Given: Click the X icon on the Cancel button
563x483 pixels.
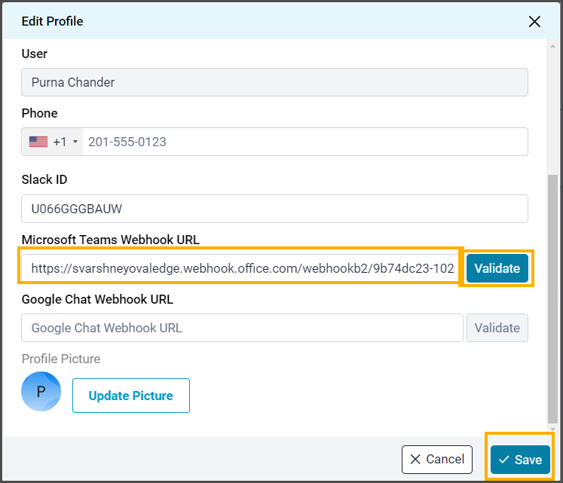Looking at the screenshot, I should pos(415,460).
